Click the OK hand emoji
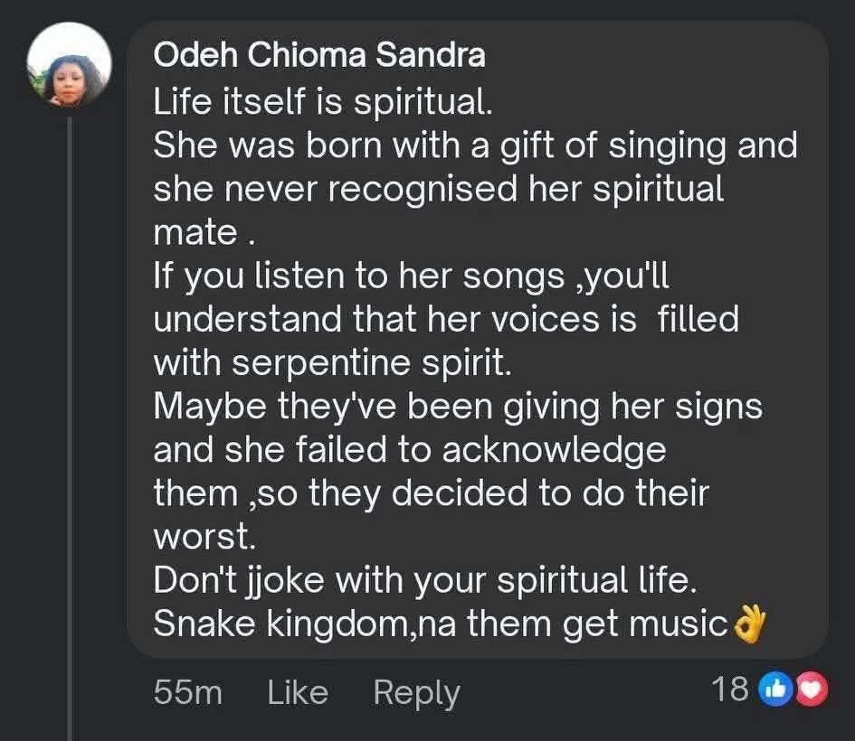 tap(748, 624)
